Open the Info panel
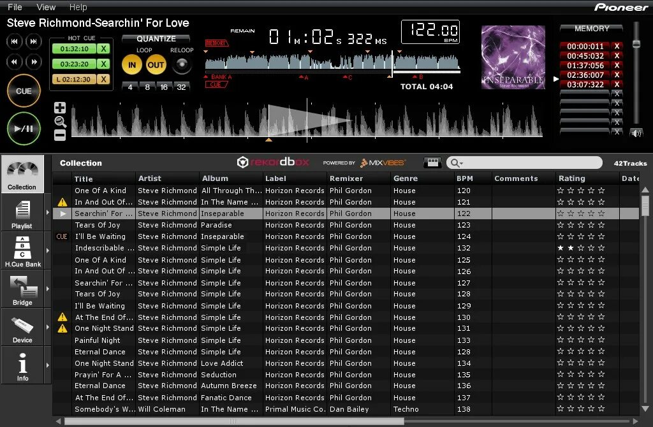The image size is (653, 427). point(22,366)
